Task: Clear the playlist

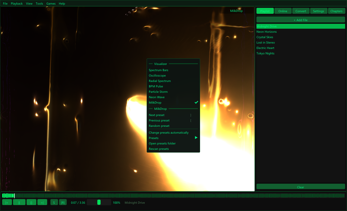Action: (x=301, y=187)
